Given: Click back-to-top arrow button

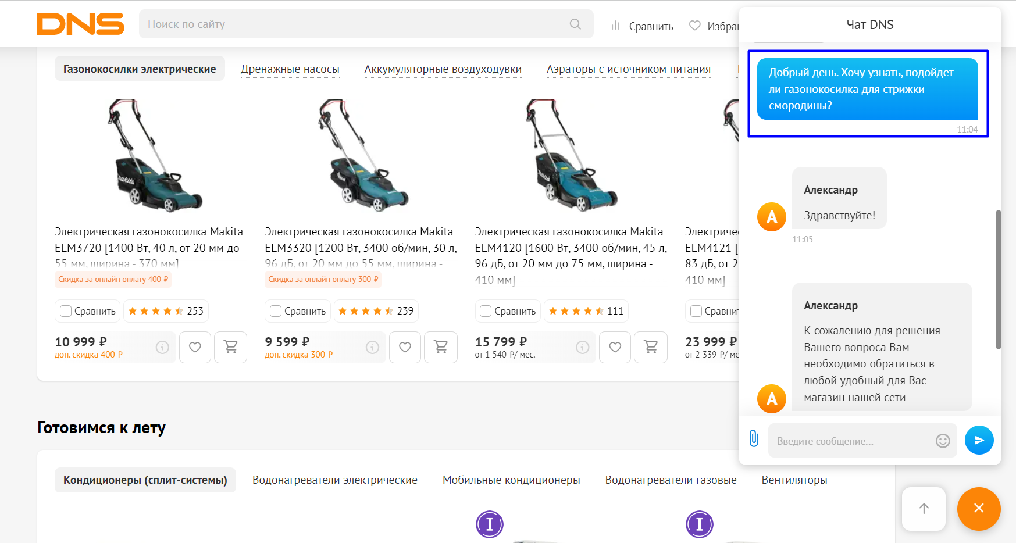Looking at the screenshot, I should pos(924,509).
